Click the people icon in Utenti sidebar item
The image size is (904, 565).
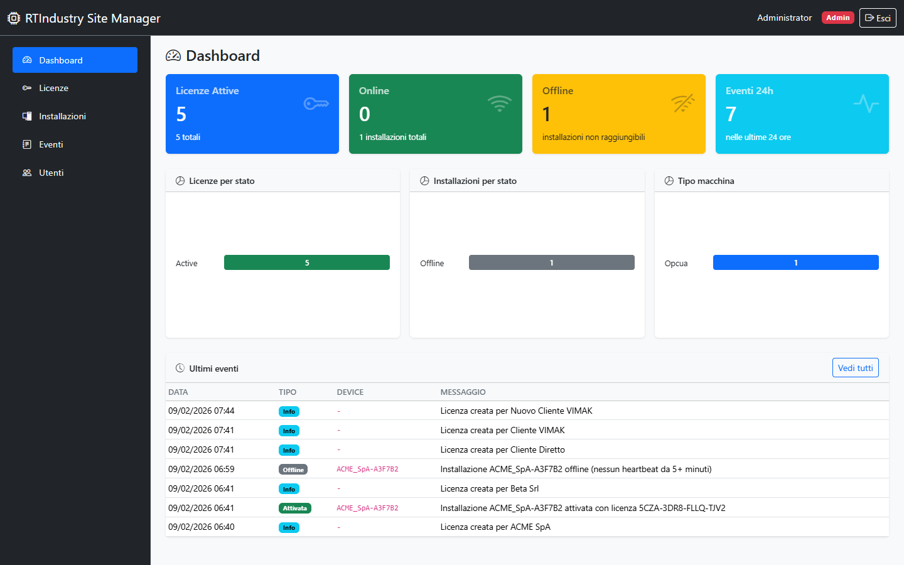pyautogui.click(x=27, y=173)
